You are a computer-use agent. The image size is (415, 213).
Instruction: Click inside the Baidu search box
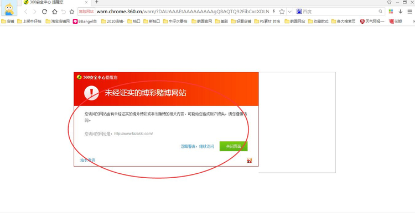click(x=340, y=12)
